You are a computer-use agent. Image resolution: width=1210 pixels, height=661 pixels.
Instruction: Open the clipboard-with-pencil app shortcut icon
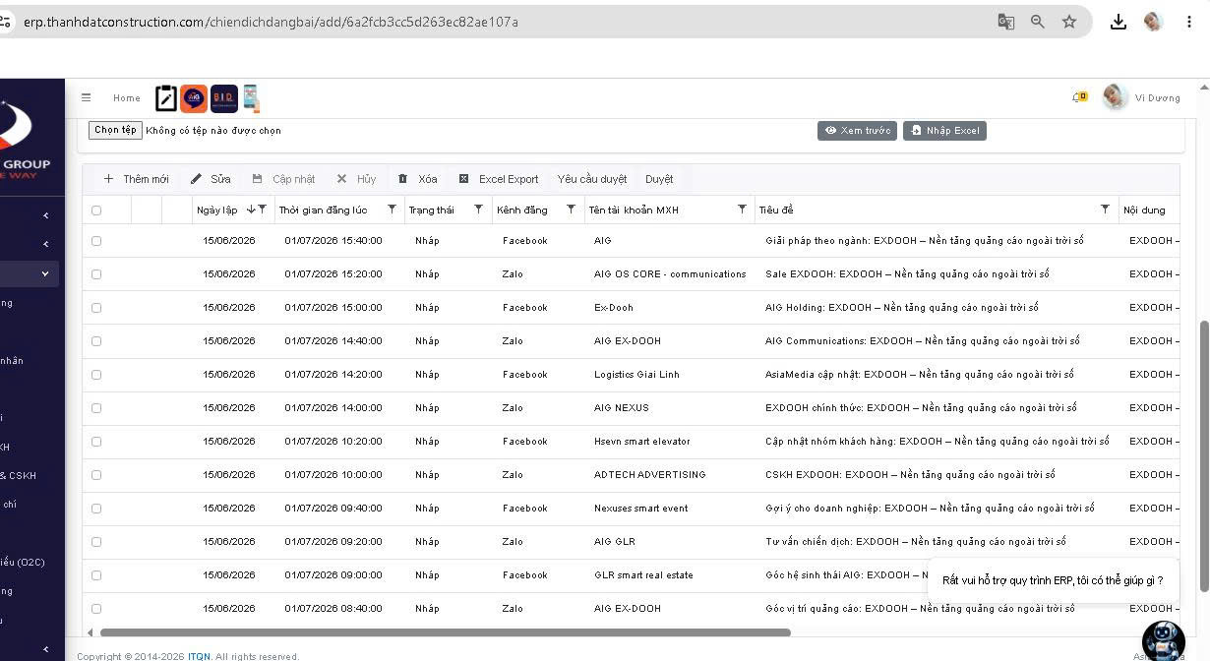point(166,98)
